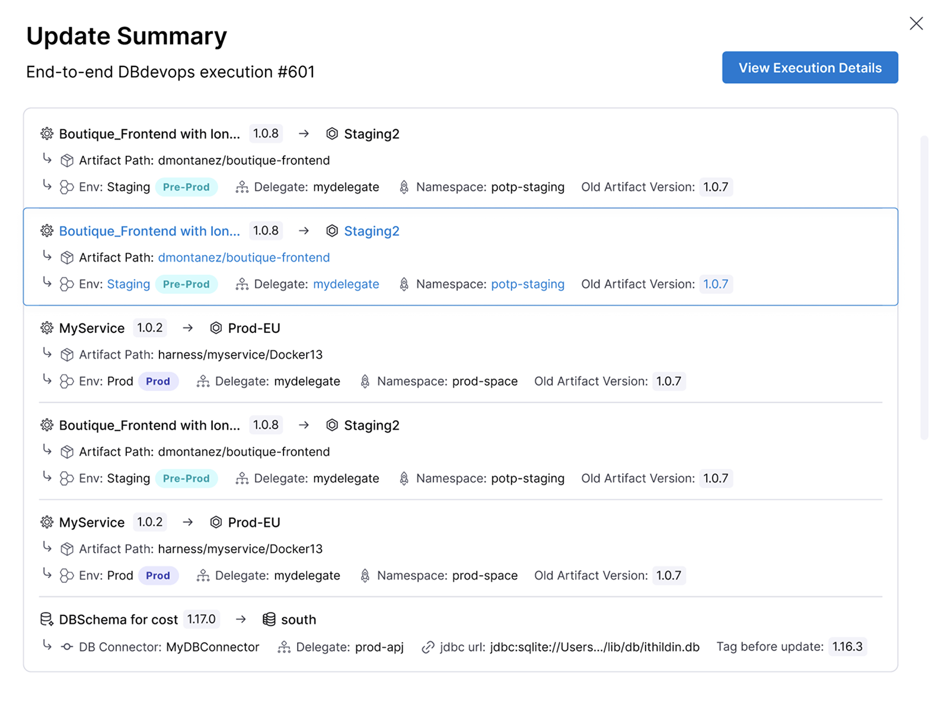Open the highlighted Staging2 infrastructure link

pos(371,231)
